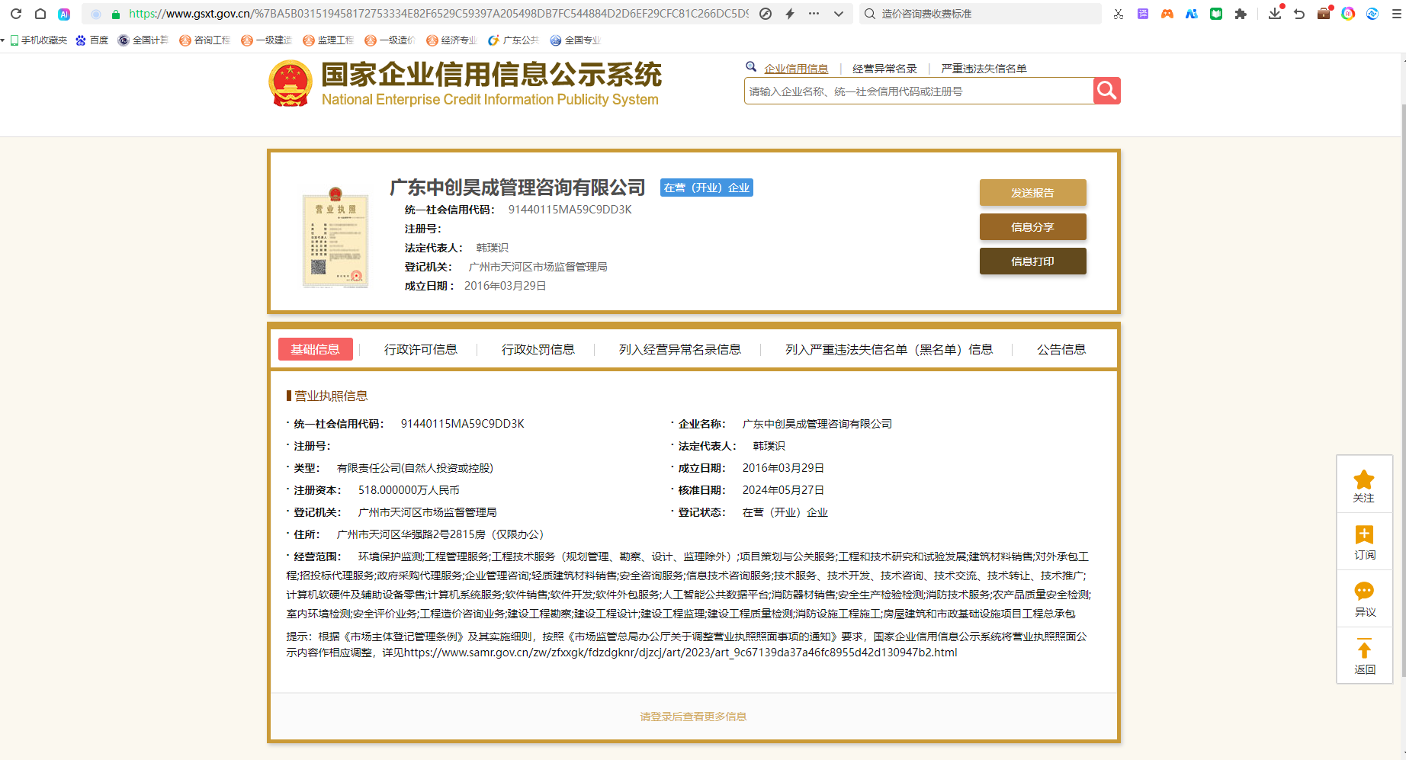Image resolution: width=1406 pixels, height=760 pixels.
Task: Click the 经营异常名录 link
Action: tap(884, 68)
